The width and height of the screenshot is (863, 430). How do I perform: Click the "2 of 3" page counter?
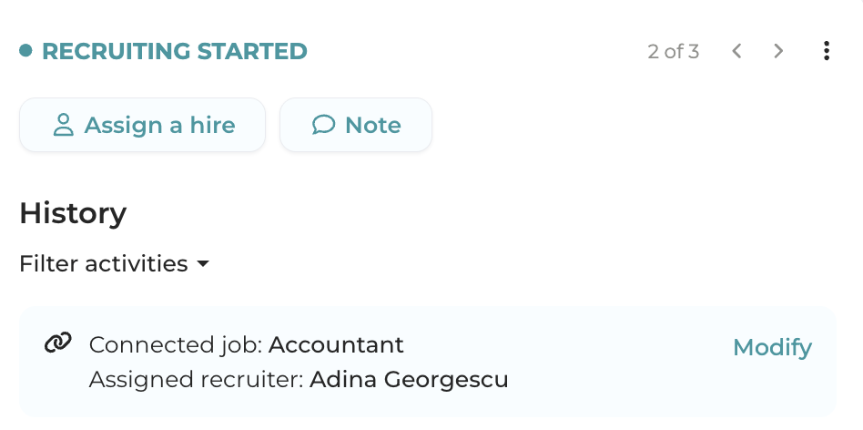pyautogui.click(x=673, y=51)
